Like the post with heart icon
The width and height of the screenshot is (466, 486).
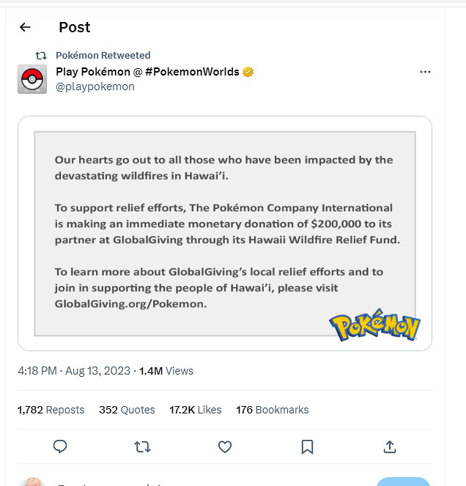click(x=225, y=446)
